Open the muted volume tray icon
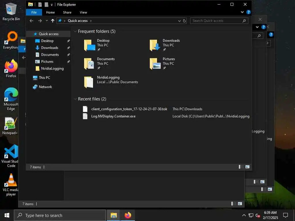The image size is (295, 221). pyautogui.click(x=258, y=215)
